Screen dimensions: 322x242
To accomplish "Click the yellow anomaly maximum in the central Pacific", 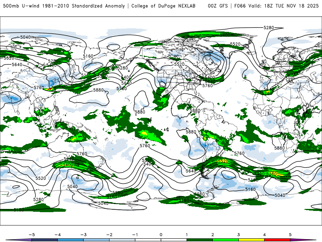I will (x=144, y=133).
